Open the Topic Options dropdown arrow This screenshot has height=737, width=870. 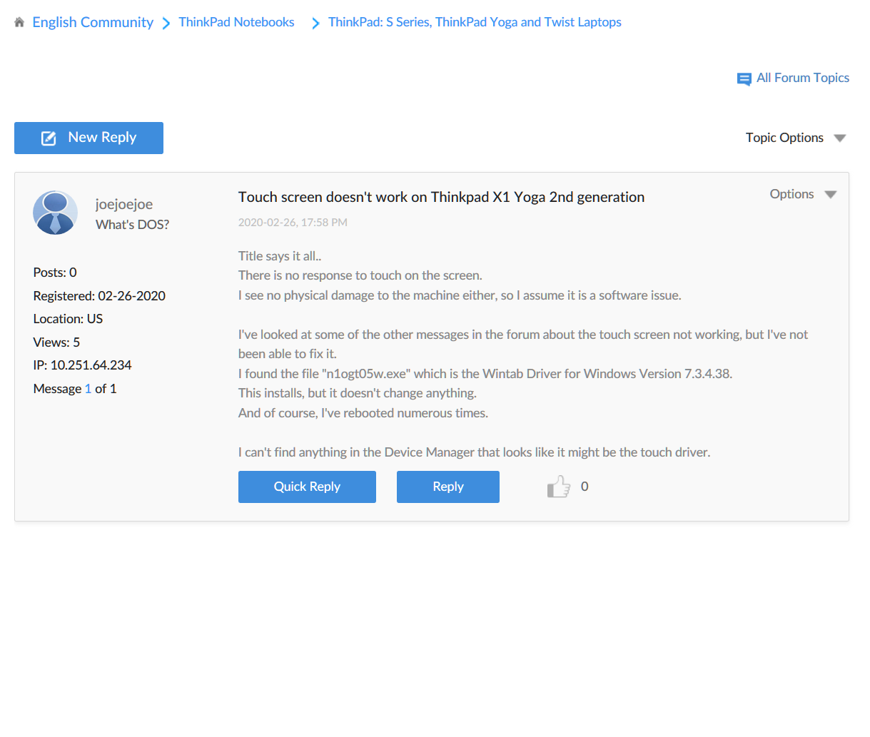840,138
